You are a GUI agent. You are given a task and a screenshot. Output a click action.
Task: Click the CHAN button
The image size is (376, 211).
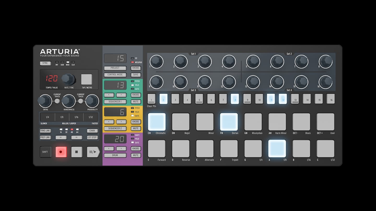pyautogui.click(x=92, y=131)
